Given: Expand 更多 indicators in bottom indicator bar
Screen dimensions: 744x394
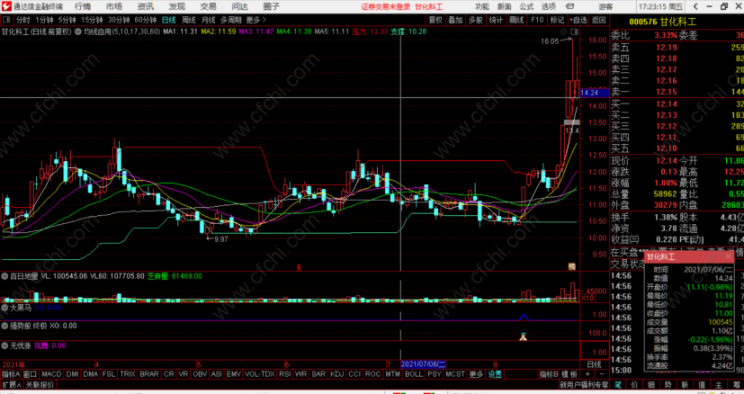Looking at the screenshot, I should 476,374.
